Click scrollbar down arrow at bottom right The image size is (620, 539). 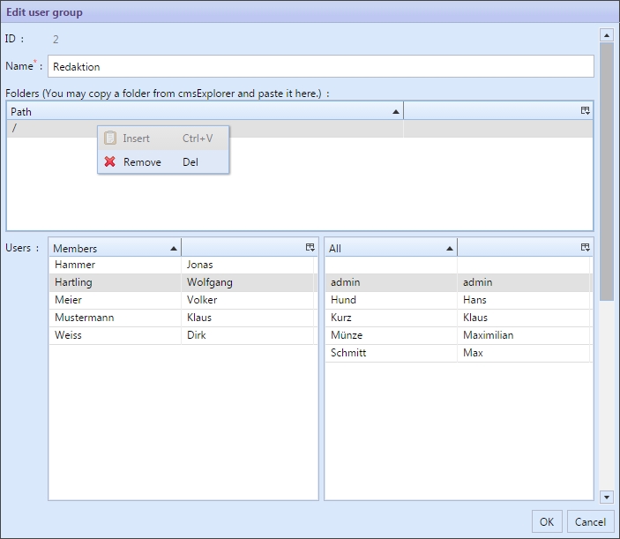pos(606,497)
